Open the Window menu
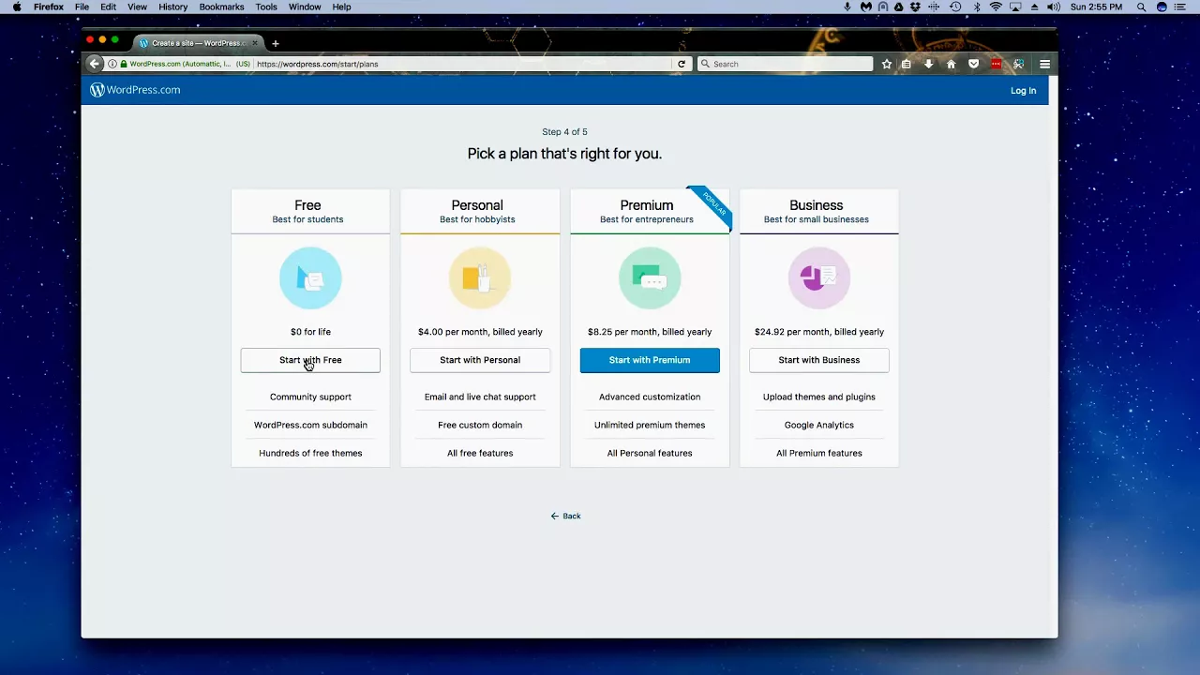This screenshot has width=1200, height=675. click(305, 7)
